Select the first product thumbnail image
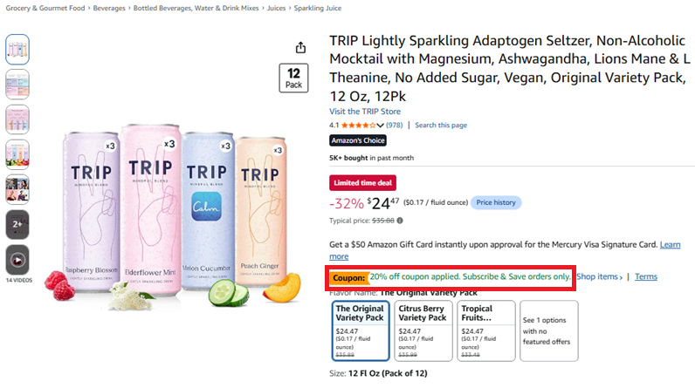This screenshot has width=695, height=388. [17, 49]
